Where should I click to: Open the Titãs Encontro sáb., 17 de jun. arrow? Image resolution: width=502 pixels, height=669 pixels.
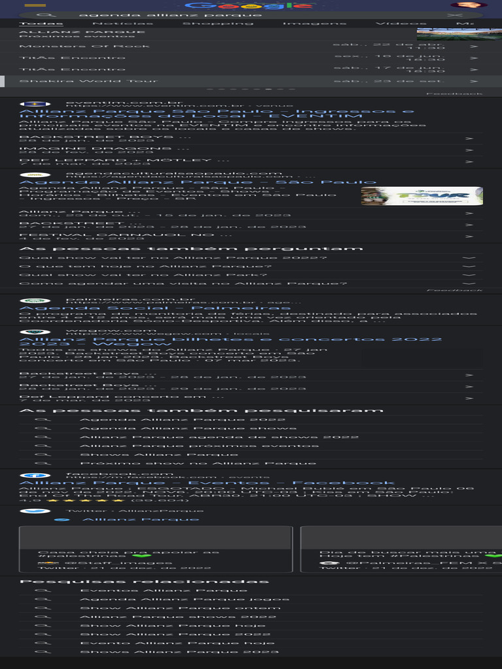coord(473,69)
